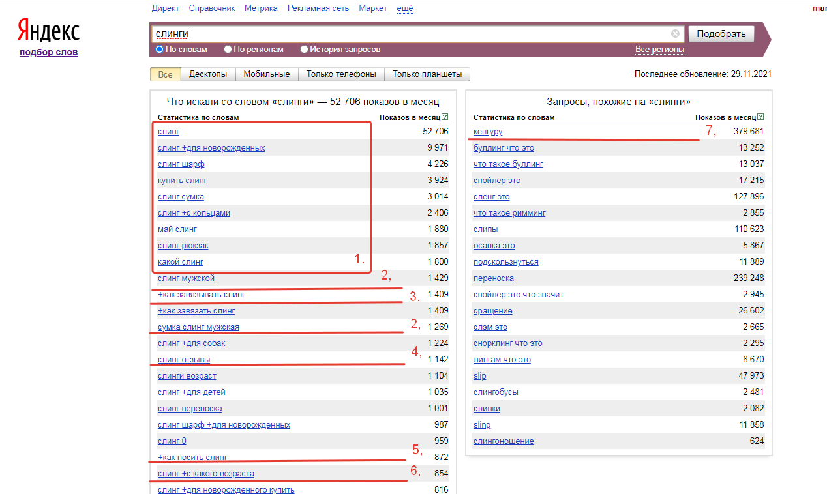Click the Яндекс logo

(x=48, y=30)
